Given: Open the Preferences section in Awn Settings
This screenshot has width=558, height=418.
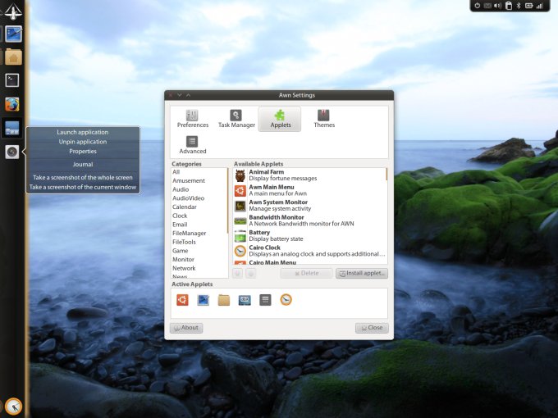Looking at the screenshot, I should point(192,119).
